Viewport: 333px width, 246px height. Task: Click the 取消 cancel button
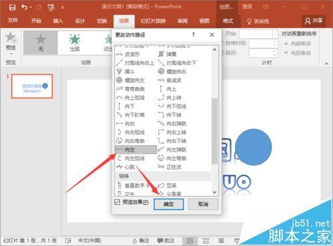tap(203, 204)
